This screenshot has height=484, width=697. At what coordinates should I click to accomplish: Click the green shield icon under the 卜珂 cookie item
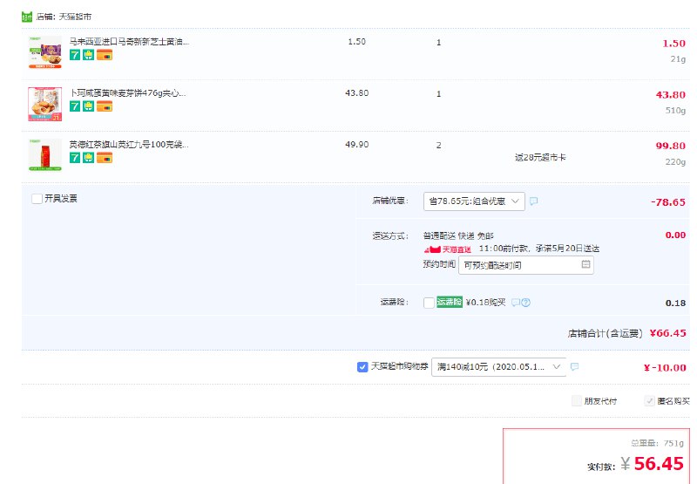(x=89, y=106)
